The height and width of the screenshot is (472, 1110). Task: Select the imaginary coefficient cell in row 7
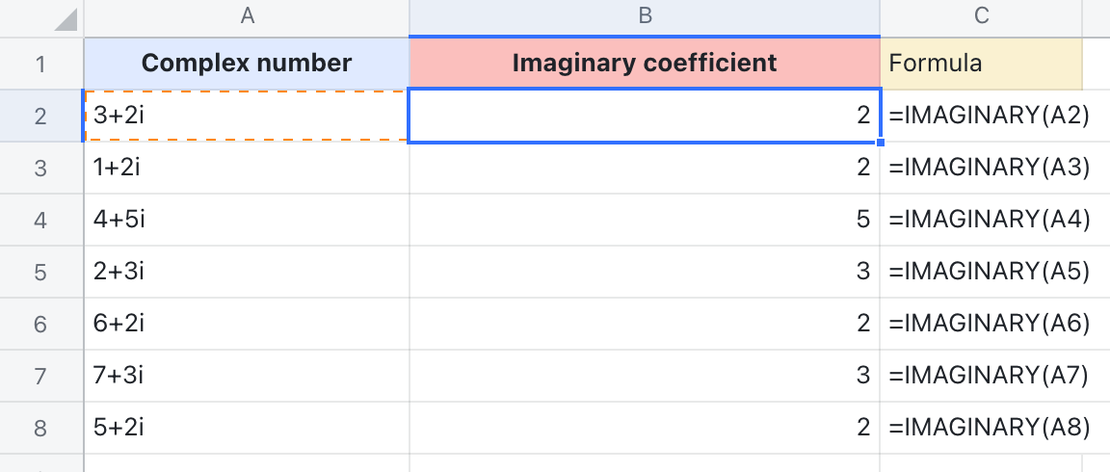point(644,376)
